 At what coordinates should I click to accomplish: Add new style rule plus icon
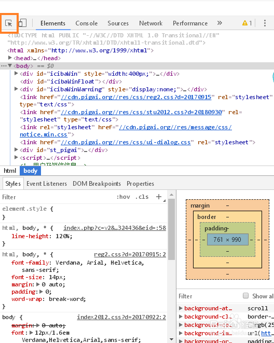coord(159,197)
